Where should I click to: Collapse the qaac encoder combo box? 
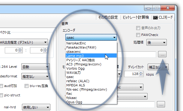(x=91, y=37)
